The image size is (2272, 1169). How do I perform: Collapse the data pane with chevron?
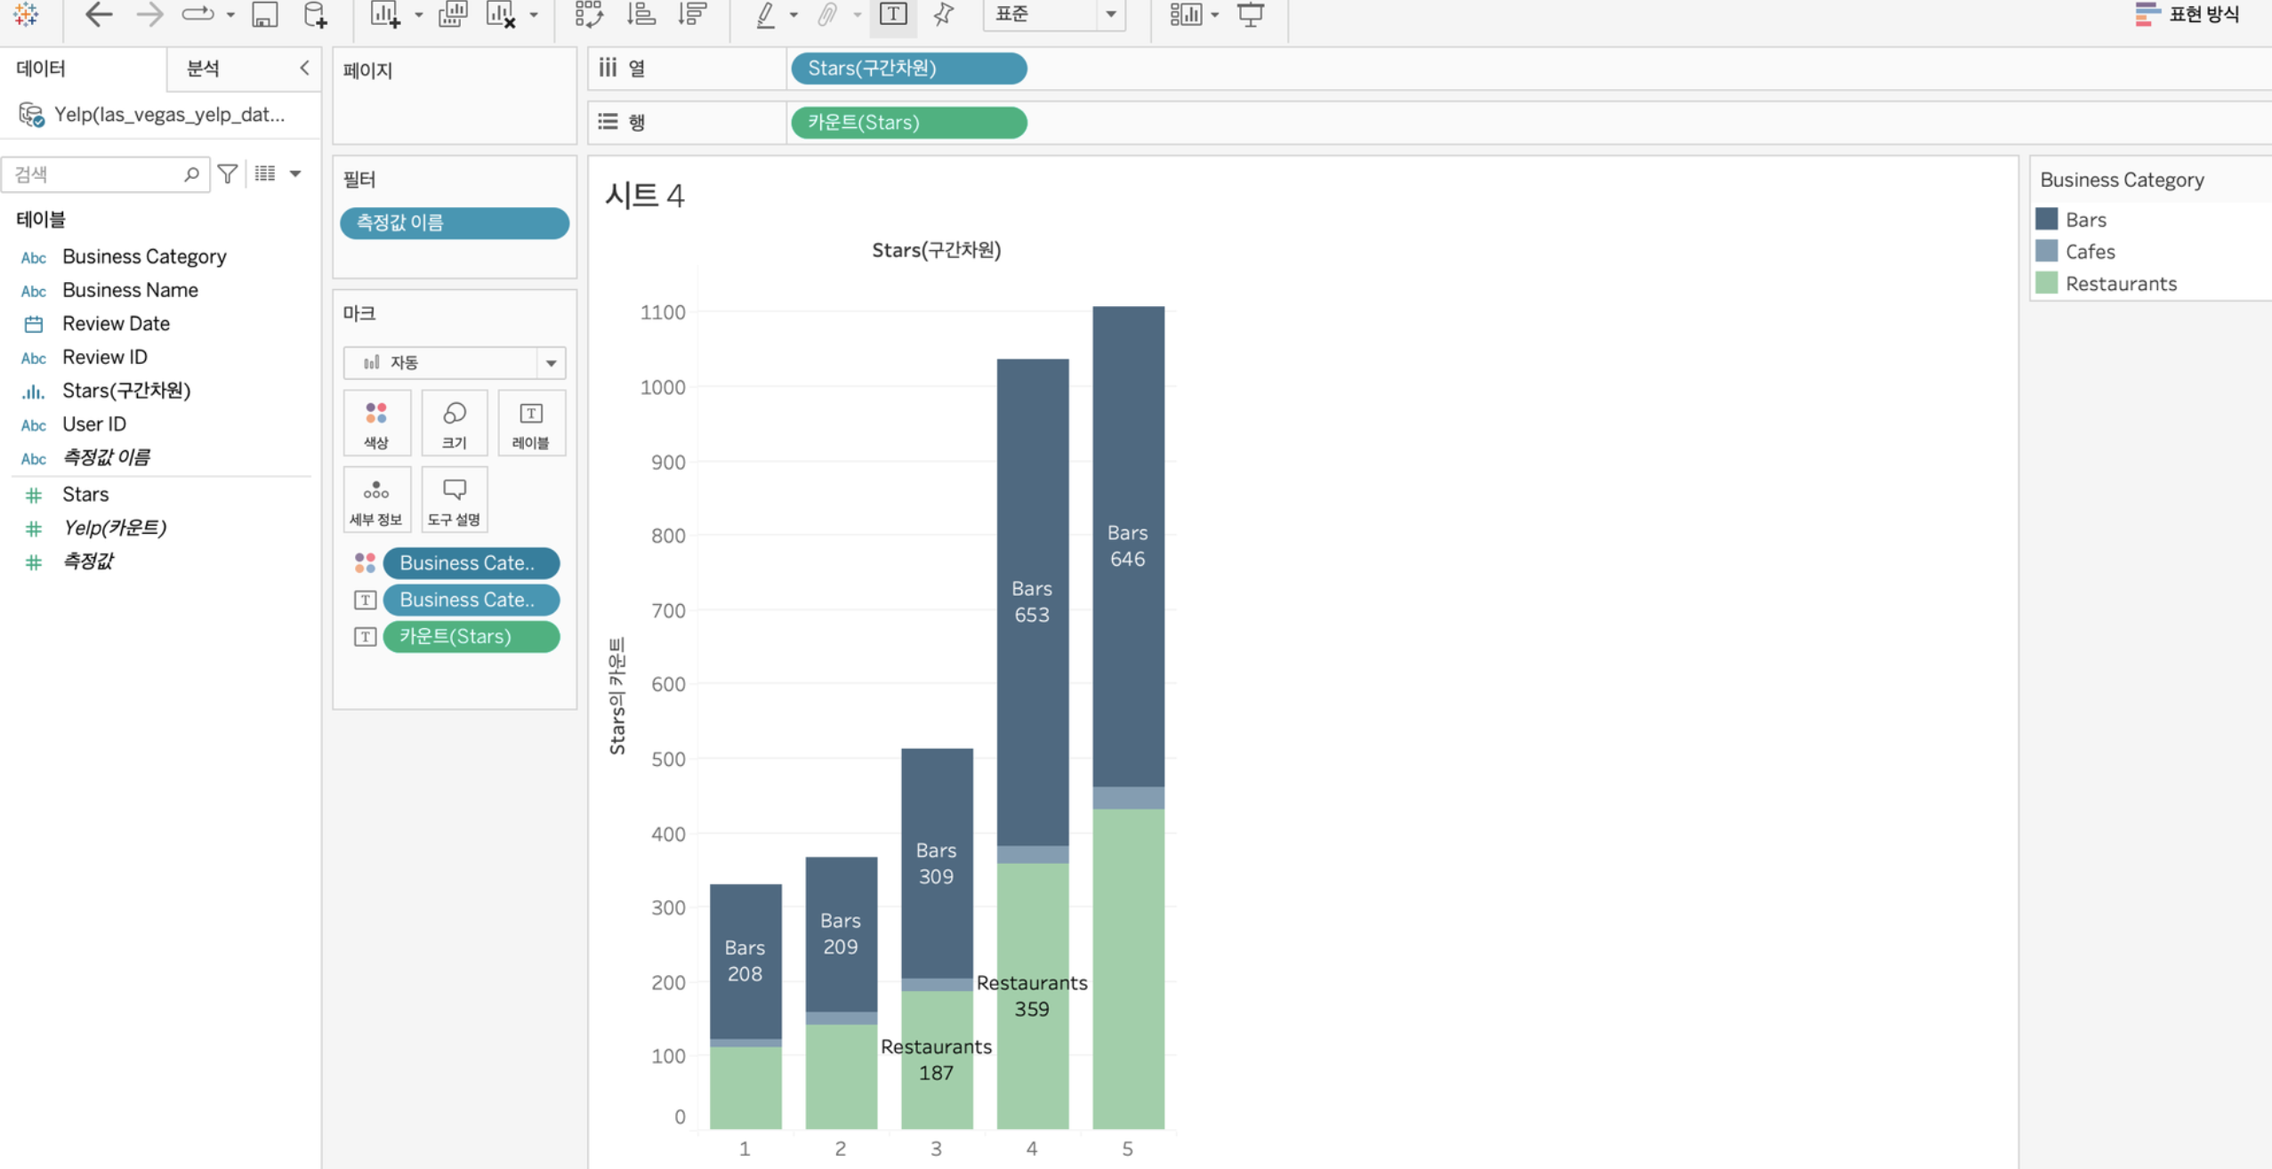(x=304, y=69)
